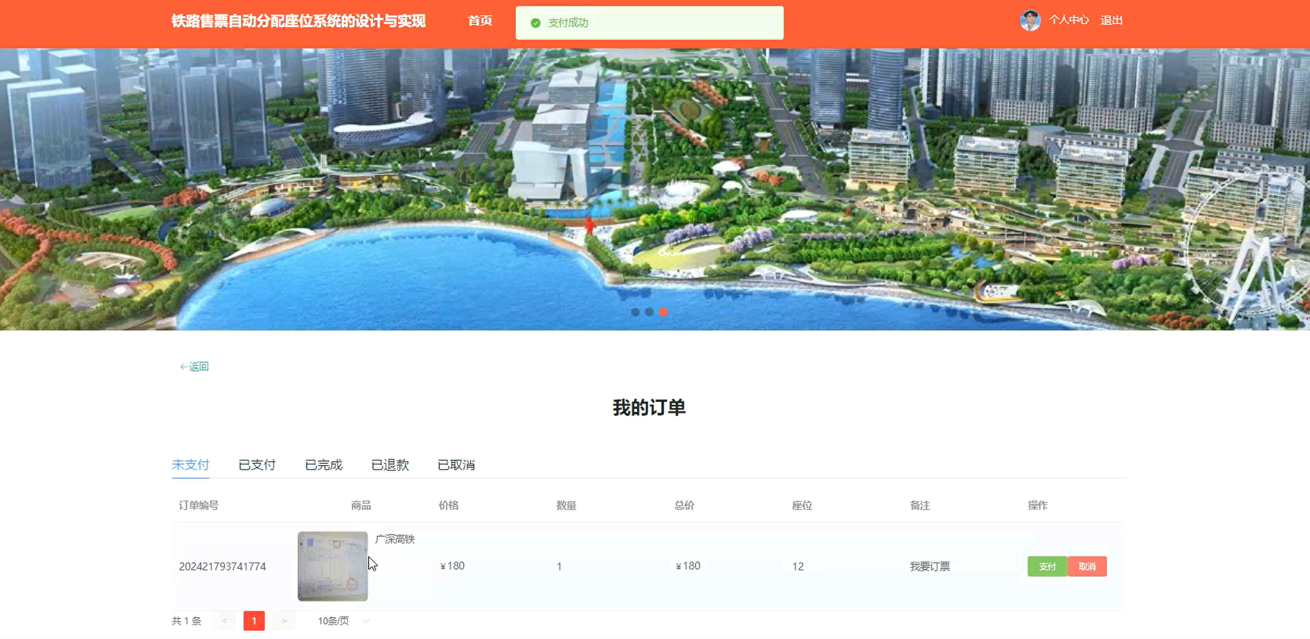Select third carousel dot indicator
The width and height of the screenshot is (1310, 639).
pyautogui.click(x=663, y=312)
